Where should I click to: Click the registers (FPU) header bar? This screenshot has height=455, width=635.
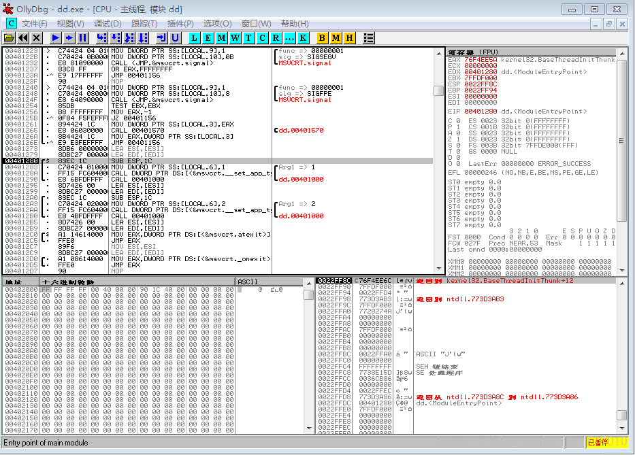point(532,52)
